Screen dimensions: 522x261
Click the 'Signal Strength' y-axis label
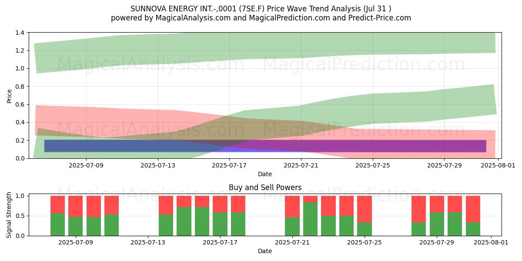(x=10, y=215)
